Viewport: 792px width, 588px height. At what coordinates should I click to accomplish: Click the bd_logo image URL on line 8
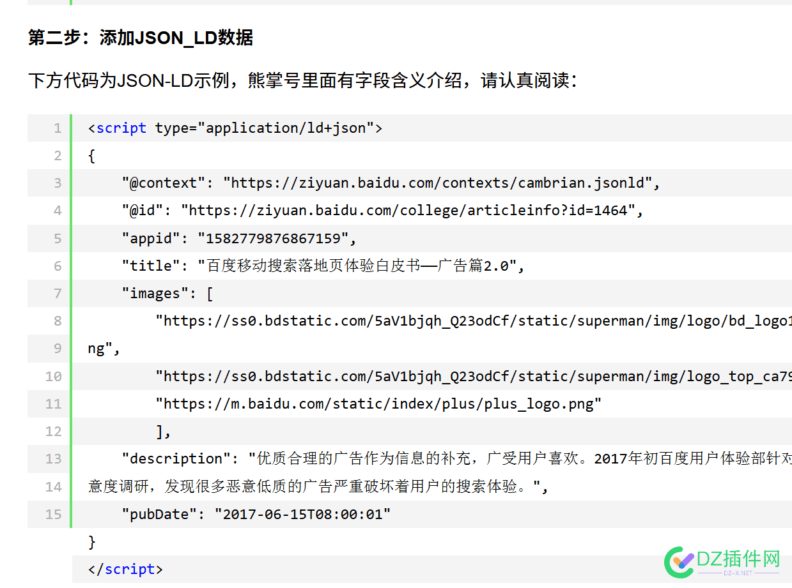point(474,321)
